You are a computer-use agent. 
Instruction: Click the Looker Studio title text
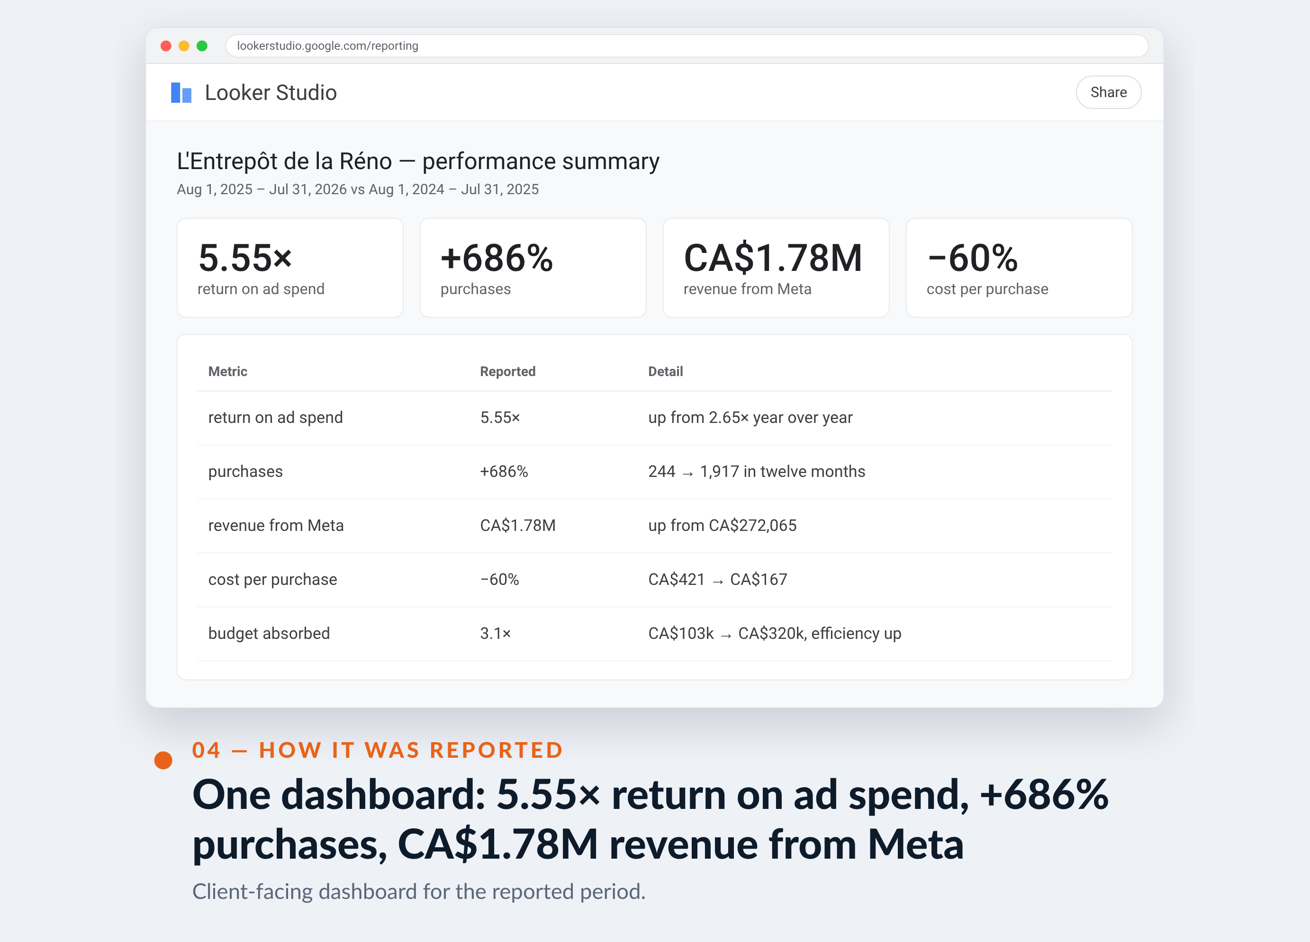[x=271, y=92]
